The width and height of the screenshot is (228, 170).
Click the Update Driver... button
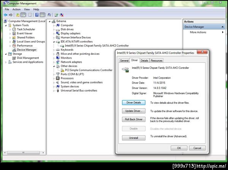click(x=134, y=111)
